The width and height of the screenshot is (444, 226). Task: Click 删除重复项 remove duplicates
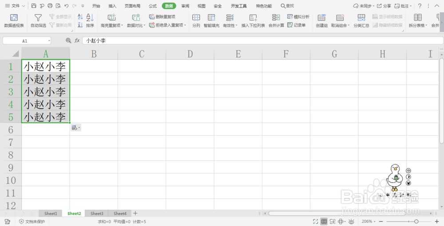[162, 17]
